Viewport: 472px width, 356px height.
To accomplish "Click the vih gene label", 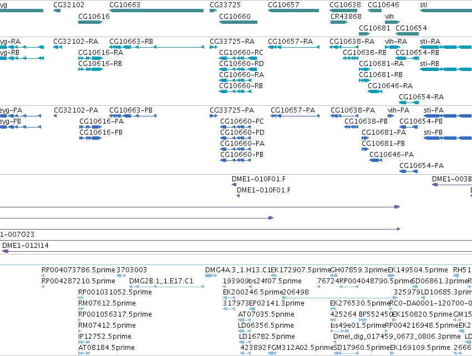I will coord(389,17).
